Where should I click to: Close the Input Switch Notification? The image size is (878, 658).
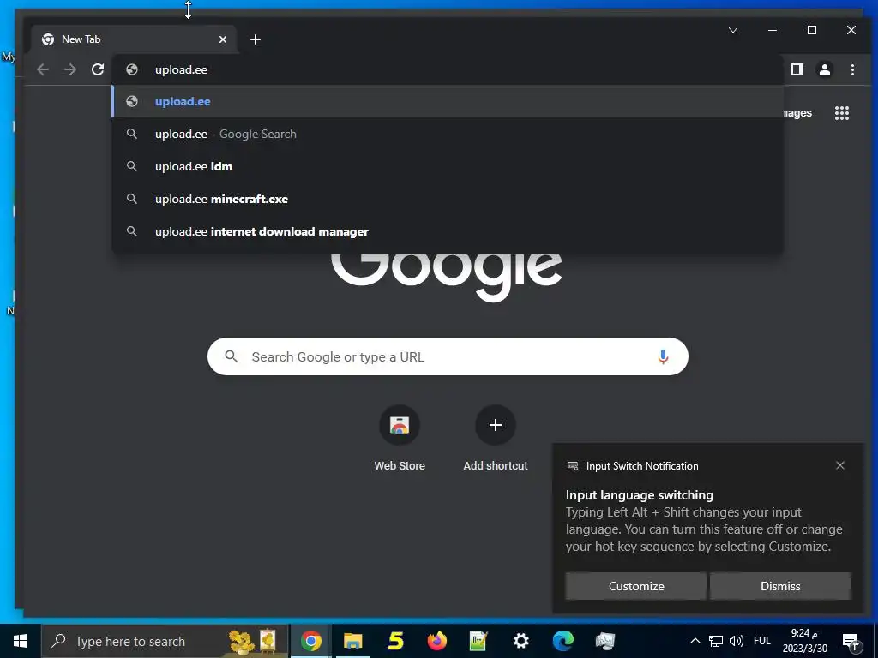point(840,465)
